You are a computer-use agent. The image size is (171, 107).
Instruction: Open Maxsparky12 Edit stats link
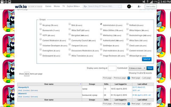[x=34, y=90]
